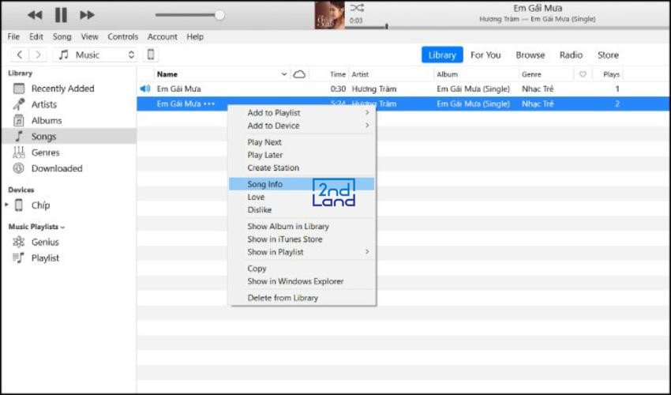
Task: Expand the Chíp device triangle
Action: tap(7, 205)
